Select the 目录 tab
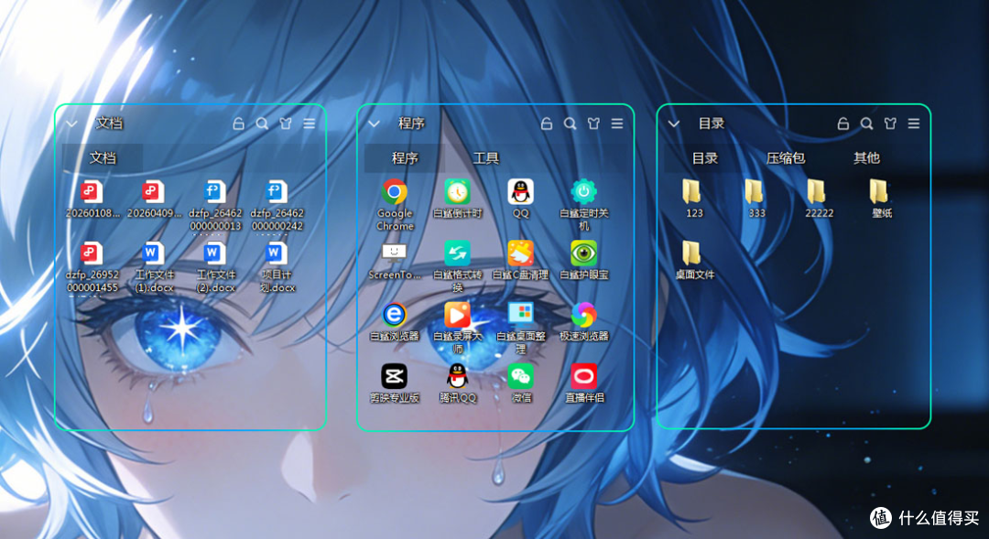 tap(704, 158)
